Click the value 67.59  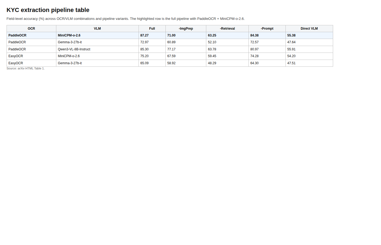pos(171,56)
